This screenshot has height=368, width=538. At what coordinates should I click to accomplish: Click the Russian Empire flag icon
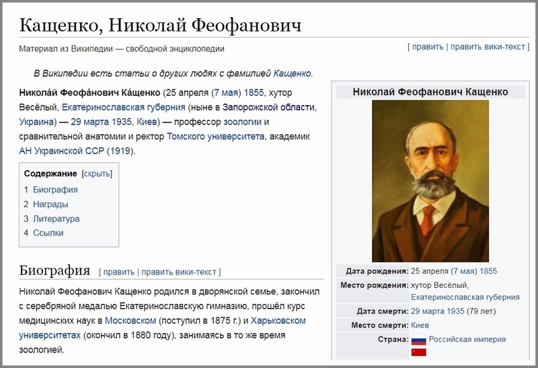(418, 340)
